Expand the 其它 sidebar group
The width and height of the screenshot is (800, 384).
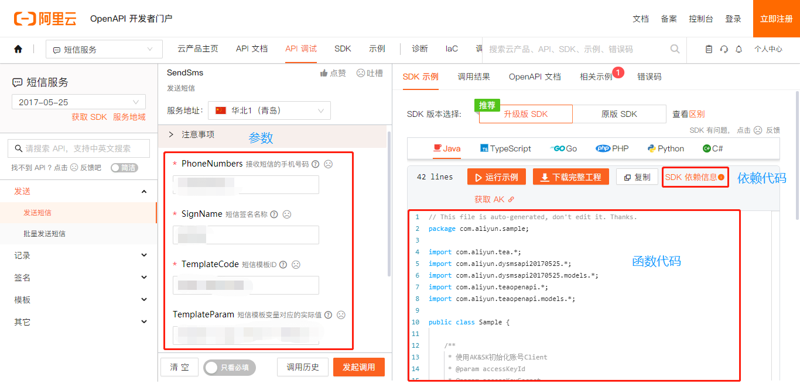tap(78, 322)
